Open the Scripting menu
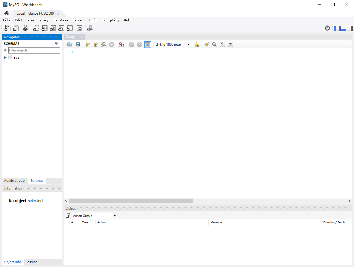 [111, 20]
